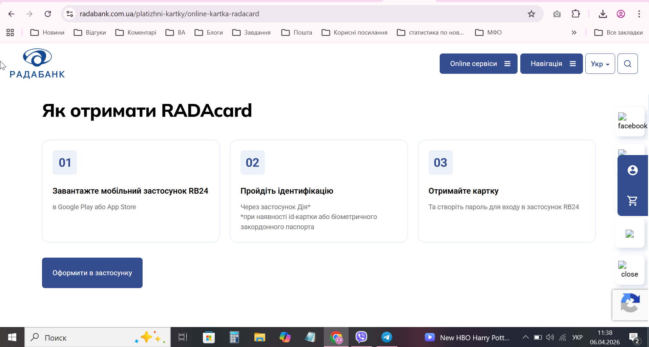This screenshot has width=649, height=347.
Task: Click the facebook floating button
Action: [630, 122]
